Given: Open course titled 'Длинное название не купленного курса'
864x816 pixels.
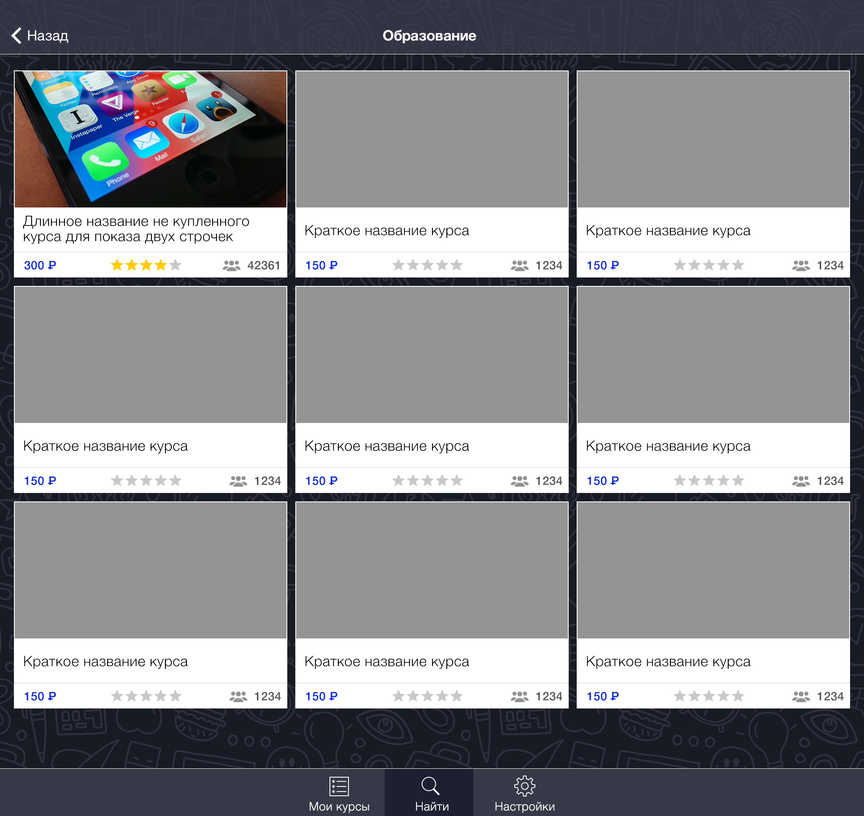Looking at the screenshot, I should coord(136,229).
